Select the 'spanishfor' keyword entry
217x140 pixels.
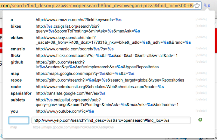click(x=21, y=93)
